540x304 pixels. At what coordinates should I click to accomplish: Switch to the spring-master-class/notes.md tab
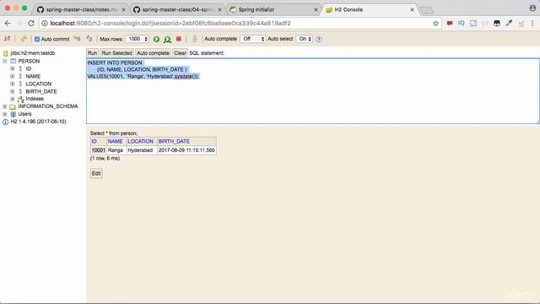[81, 9]
